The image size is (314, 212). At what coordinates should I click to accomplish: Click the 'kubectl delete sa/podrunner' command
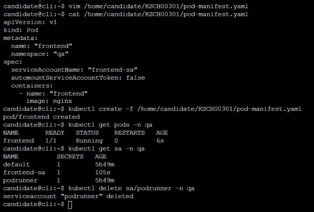tap(131, 188)
